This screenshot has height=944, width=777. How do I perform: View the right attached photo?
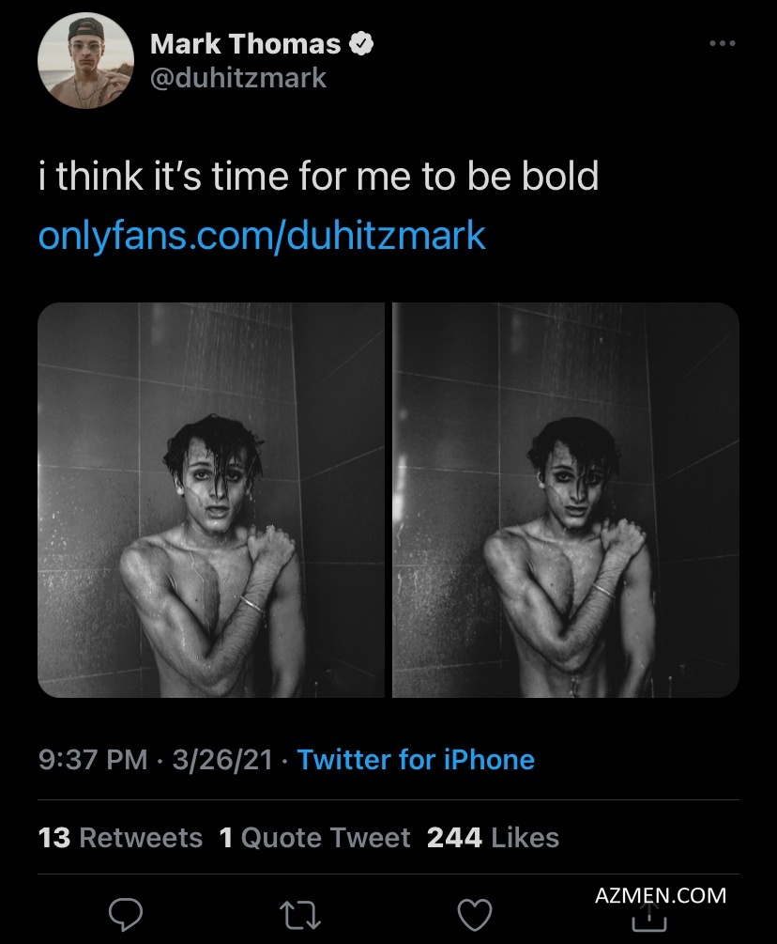pyautogui.click(x=566, y=500)
